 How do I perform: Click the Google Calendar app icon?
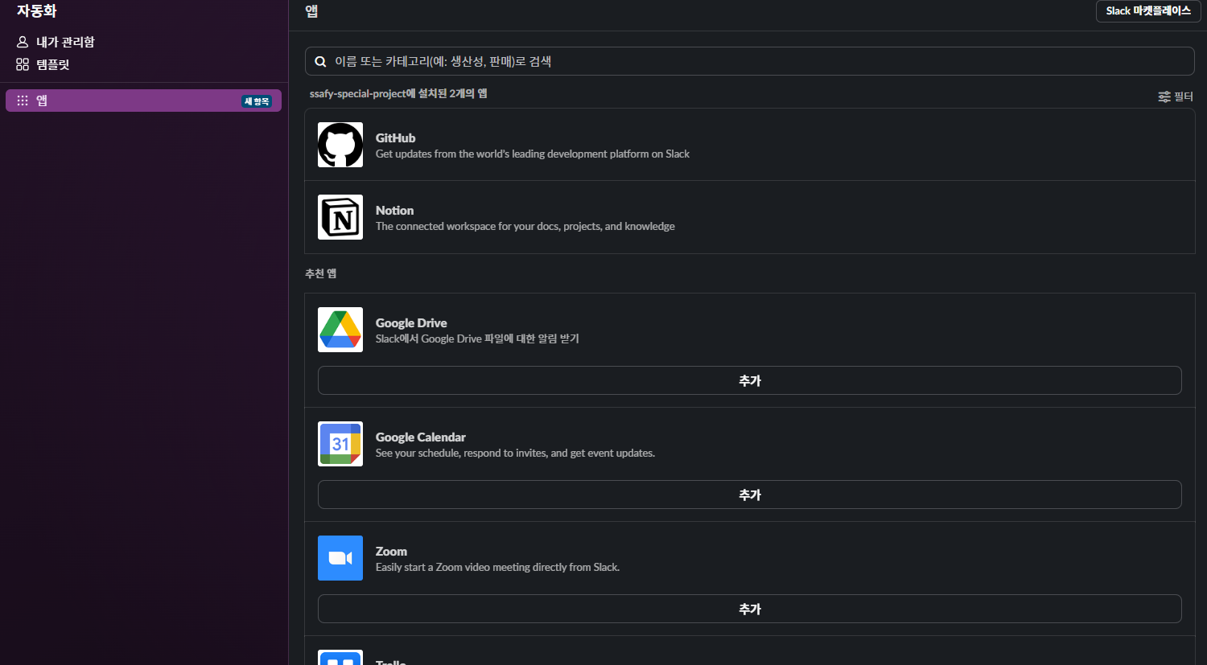340,444
